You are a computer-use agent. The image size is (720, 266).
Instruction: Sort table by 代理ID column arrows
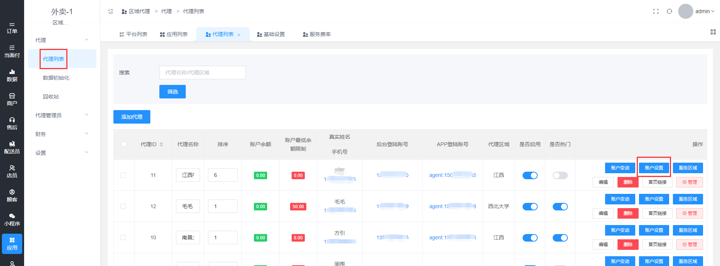click(161, 144)
